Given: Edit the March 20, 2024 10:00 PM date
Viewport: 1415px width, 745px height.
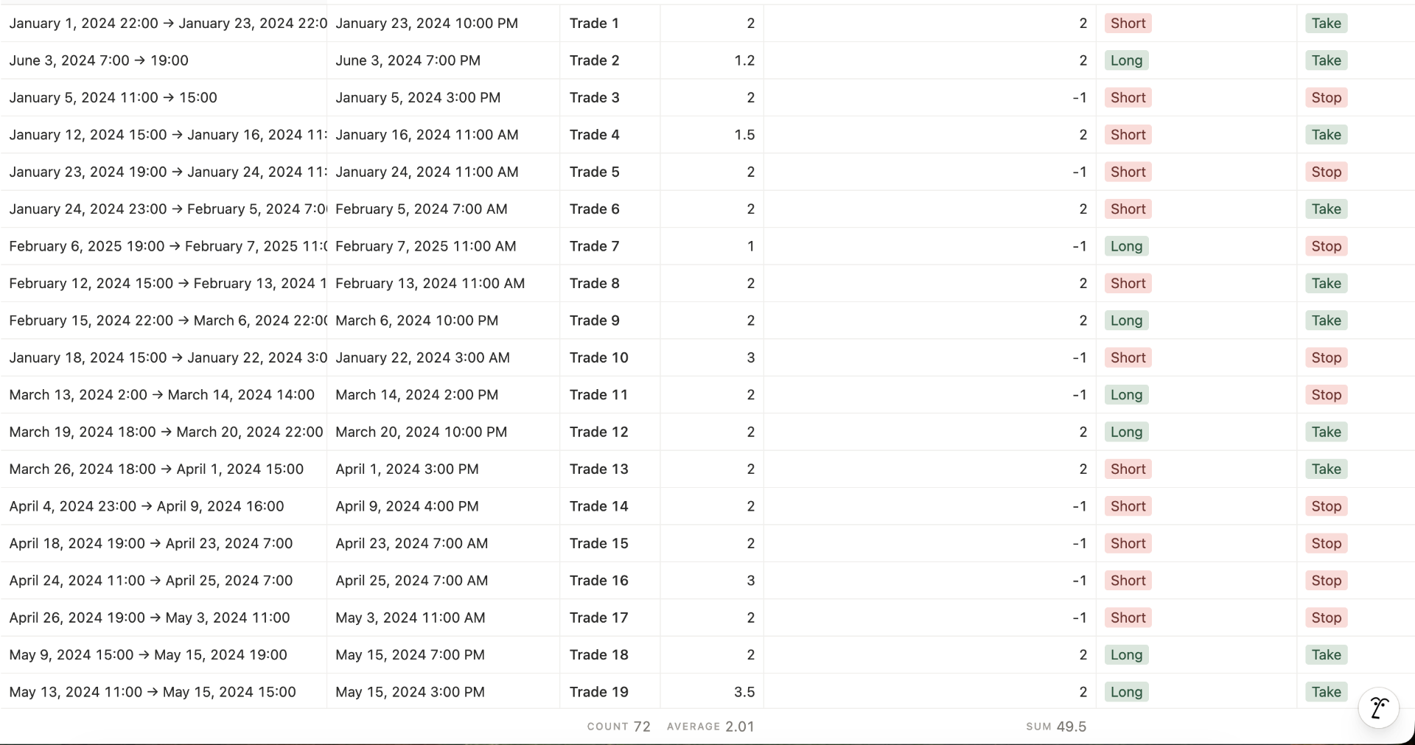Looking at the screenshot, I should tap(421, 432).
